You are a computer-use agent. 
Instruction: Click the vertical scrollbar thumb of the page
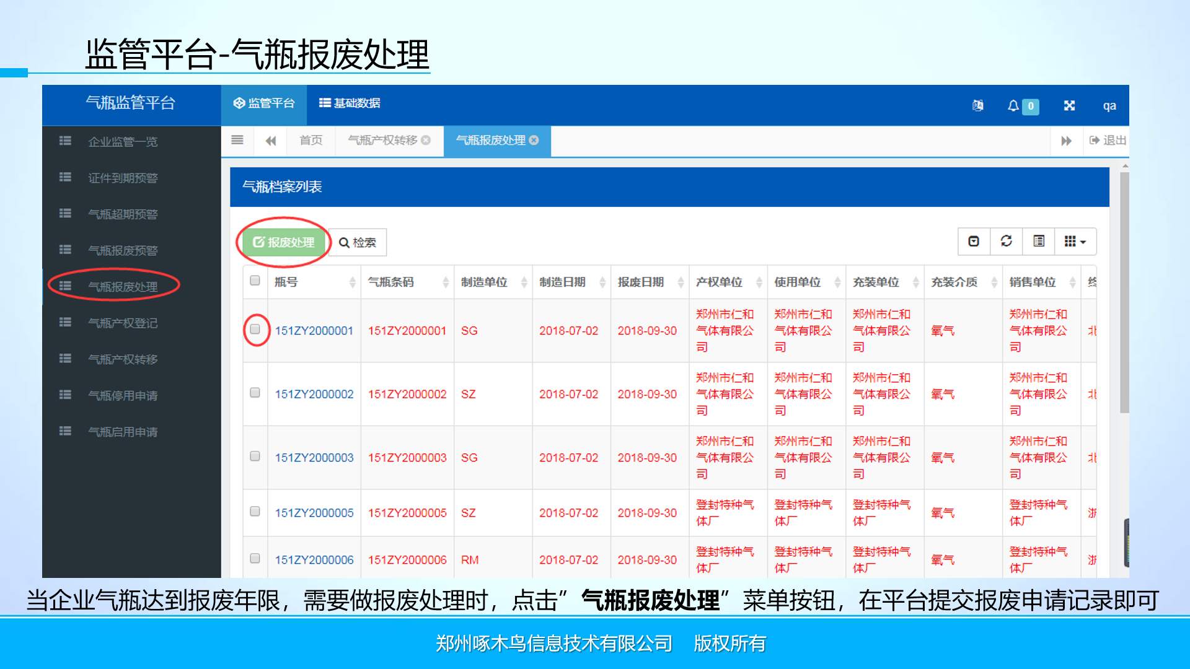click(x=1124, y=292)
